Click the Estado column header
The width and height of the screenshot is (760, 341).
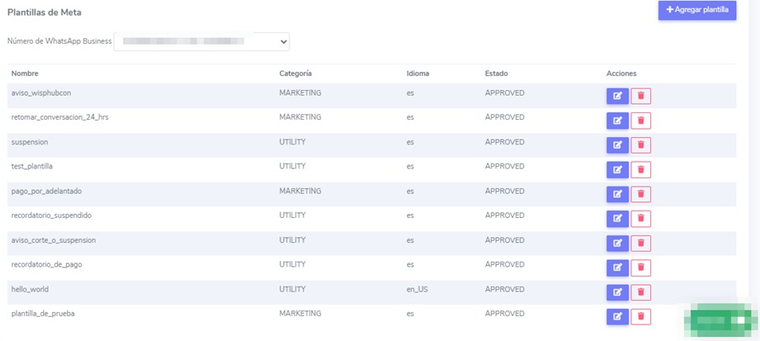point(497,73)
